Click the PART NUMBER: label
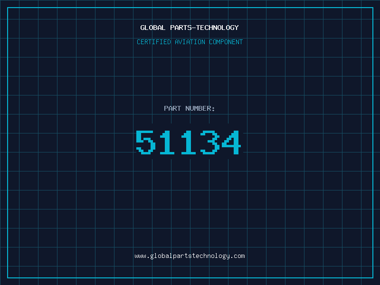 (x=190, y=108)
